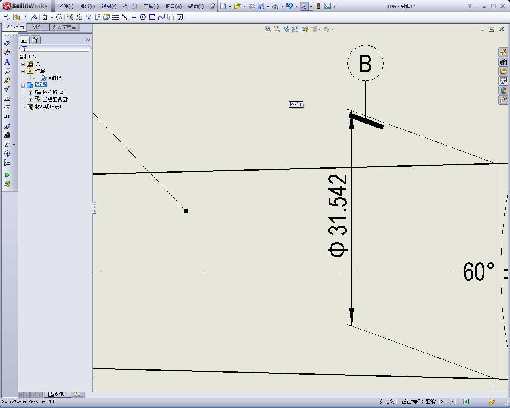Screen dimensions: 510x408
Task: Open the display style dropdown arrow
Action: click(320, 29)
